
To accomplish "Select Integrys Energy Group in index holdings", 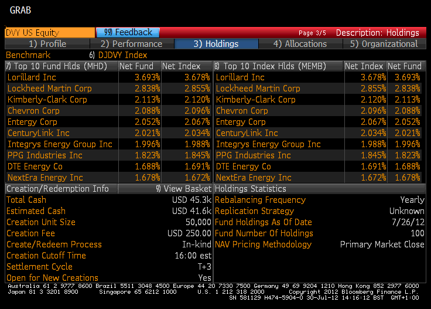I will pyautogui.click(x=268, y=144).
